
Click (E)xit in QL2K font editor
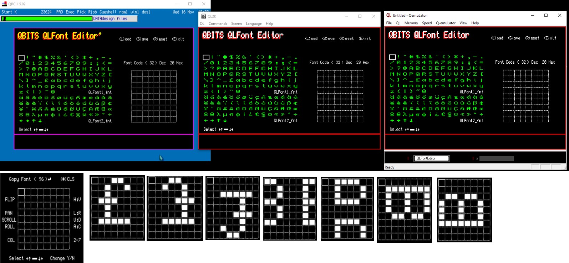point(365,38)
